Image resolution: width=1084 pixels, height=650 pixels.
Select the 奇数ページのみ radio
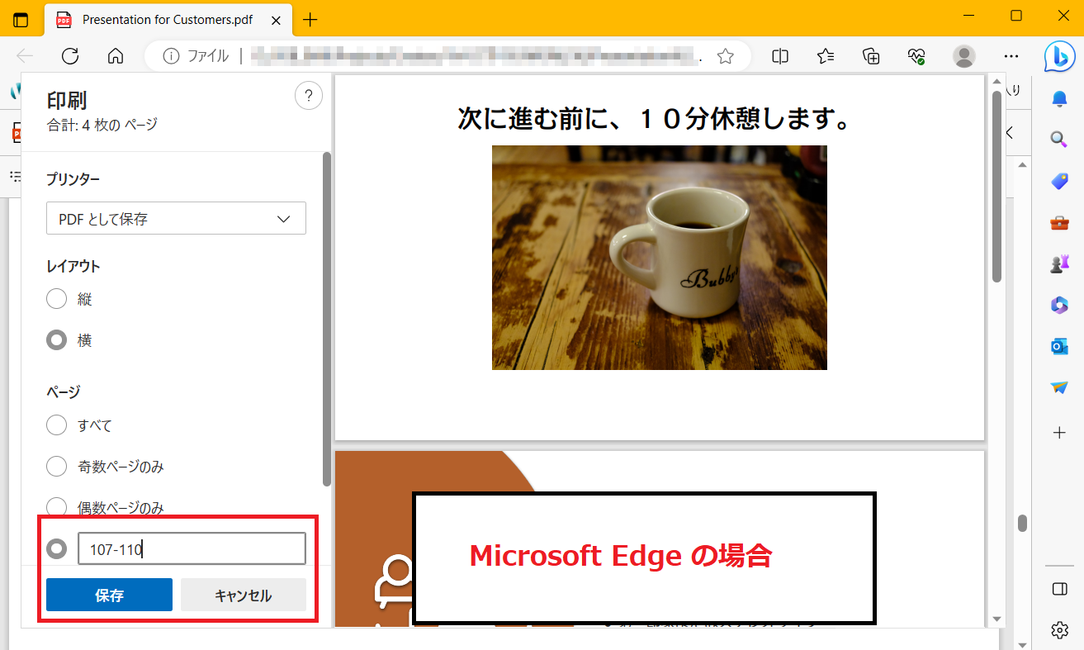(56, 466)
